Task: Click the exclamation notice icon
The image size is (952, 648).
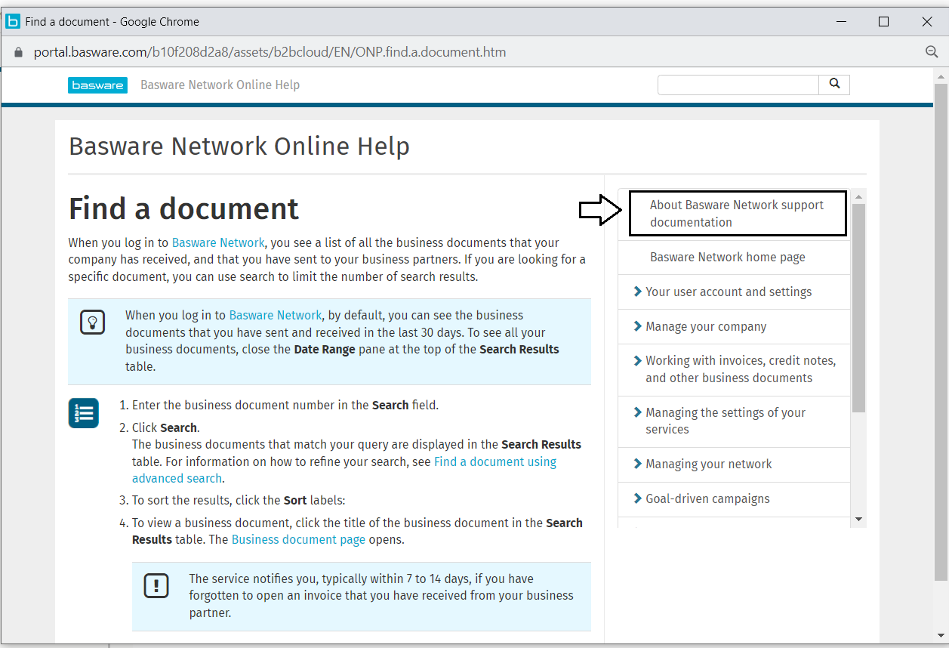Action: click(156, 585)
